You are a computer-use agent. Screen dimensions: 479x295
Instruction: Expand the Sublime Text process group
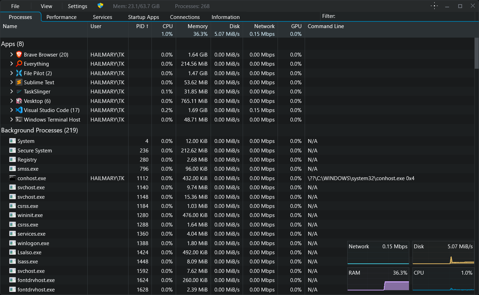[x=11, y=82]
